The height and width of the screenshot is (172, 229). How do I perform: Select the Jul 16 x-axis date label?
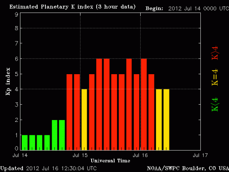click(x=140, y=155)
